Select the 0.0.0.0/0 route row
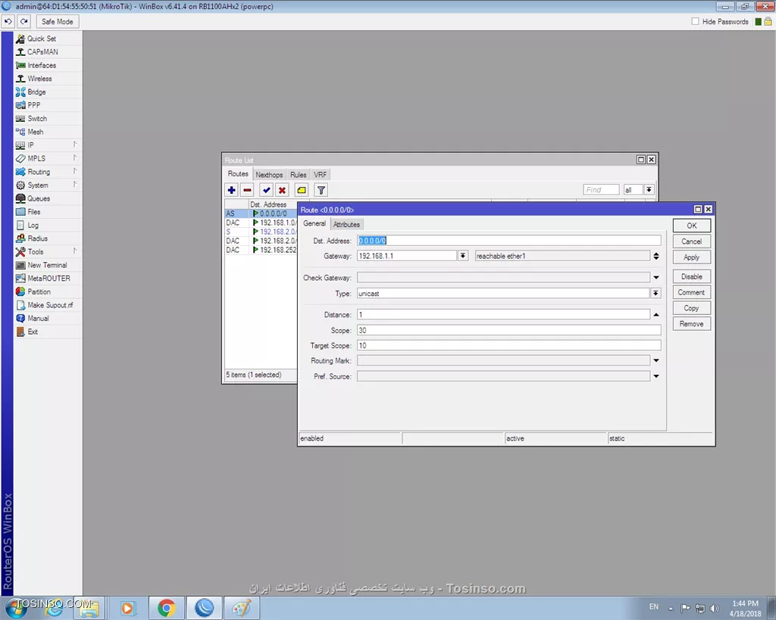 (x=261, y=213)
